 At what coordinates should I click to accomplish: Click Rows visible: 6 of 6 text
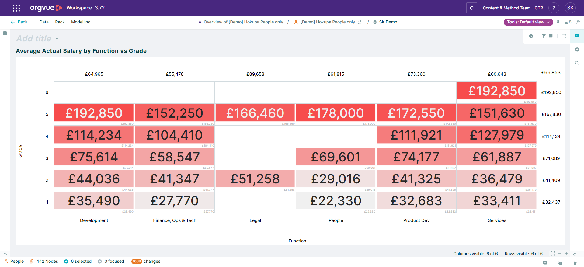coord(523,254)
